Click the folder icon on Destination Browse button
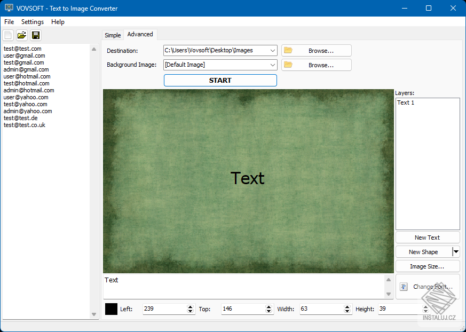 pos(288,50)
